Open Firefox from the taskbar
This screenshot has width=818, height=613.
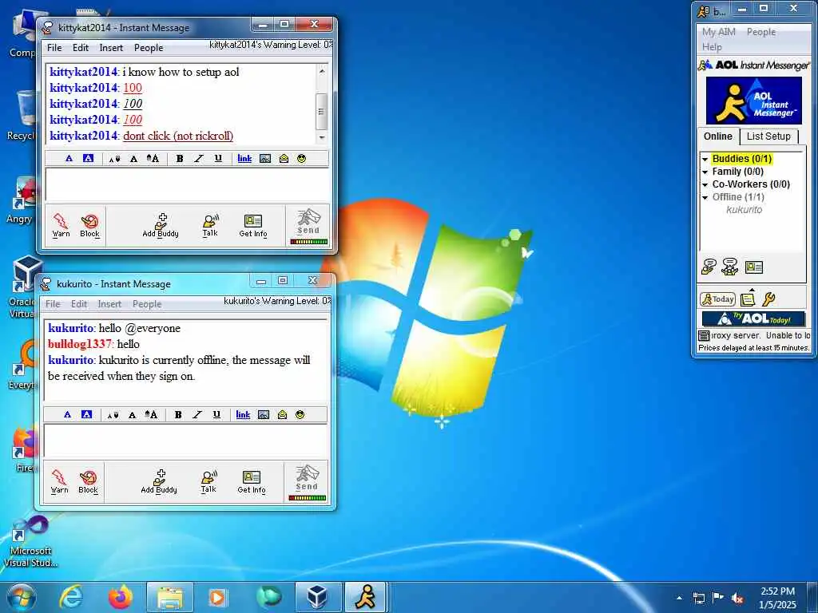(x=121, y=597)
